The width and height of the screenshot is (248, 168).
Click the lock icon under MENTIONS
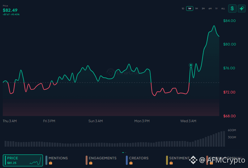pos(50,163)
